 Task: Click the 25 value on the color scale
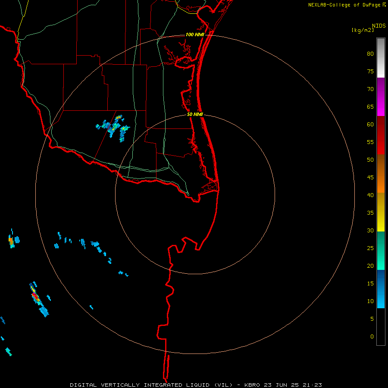(x=370, y=248)
